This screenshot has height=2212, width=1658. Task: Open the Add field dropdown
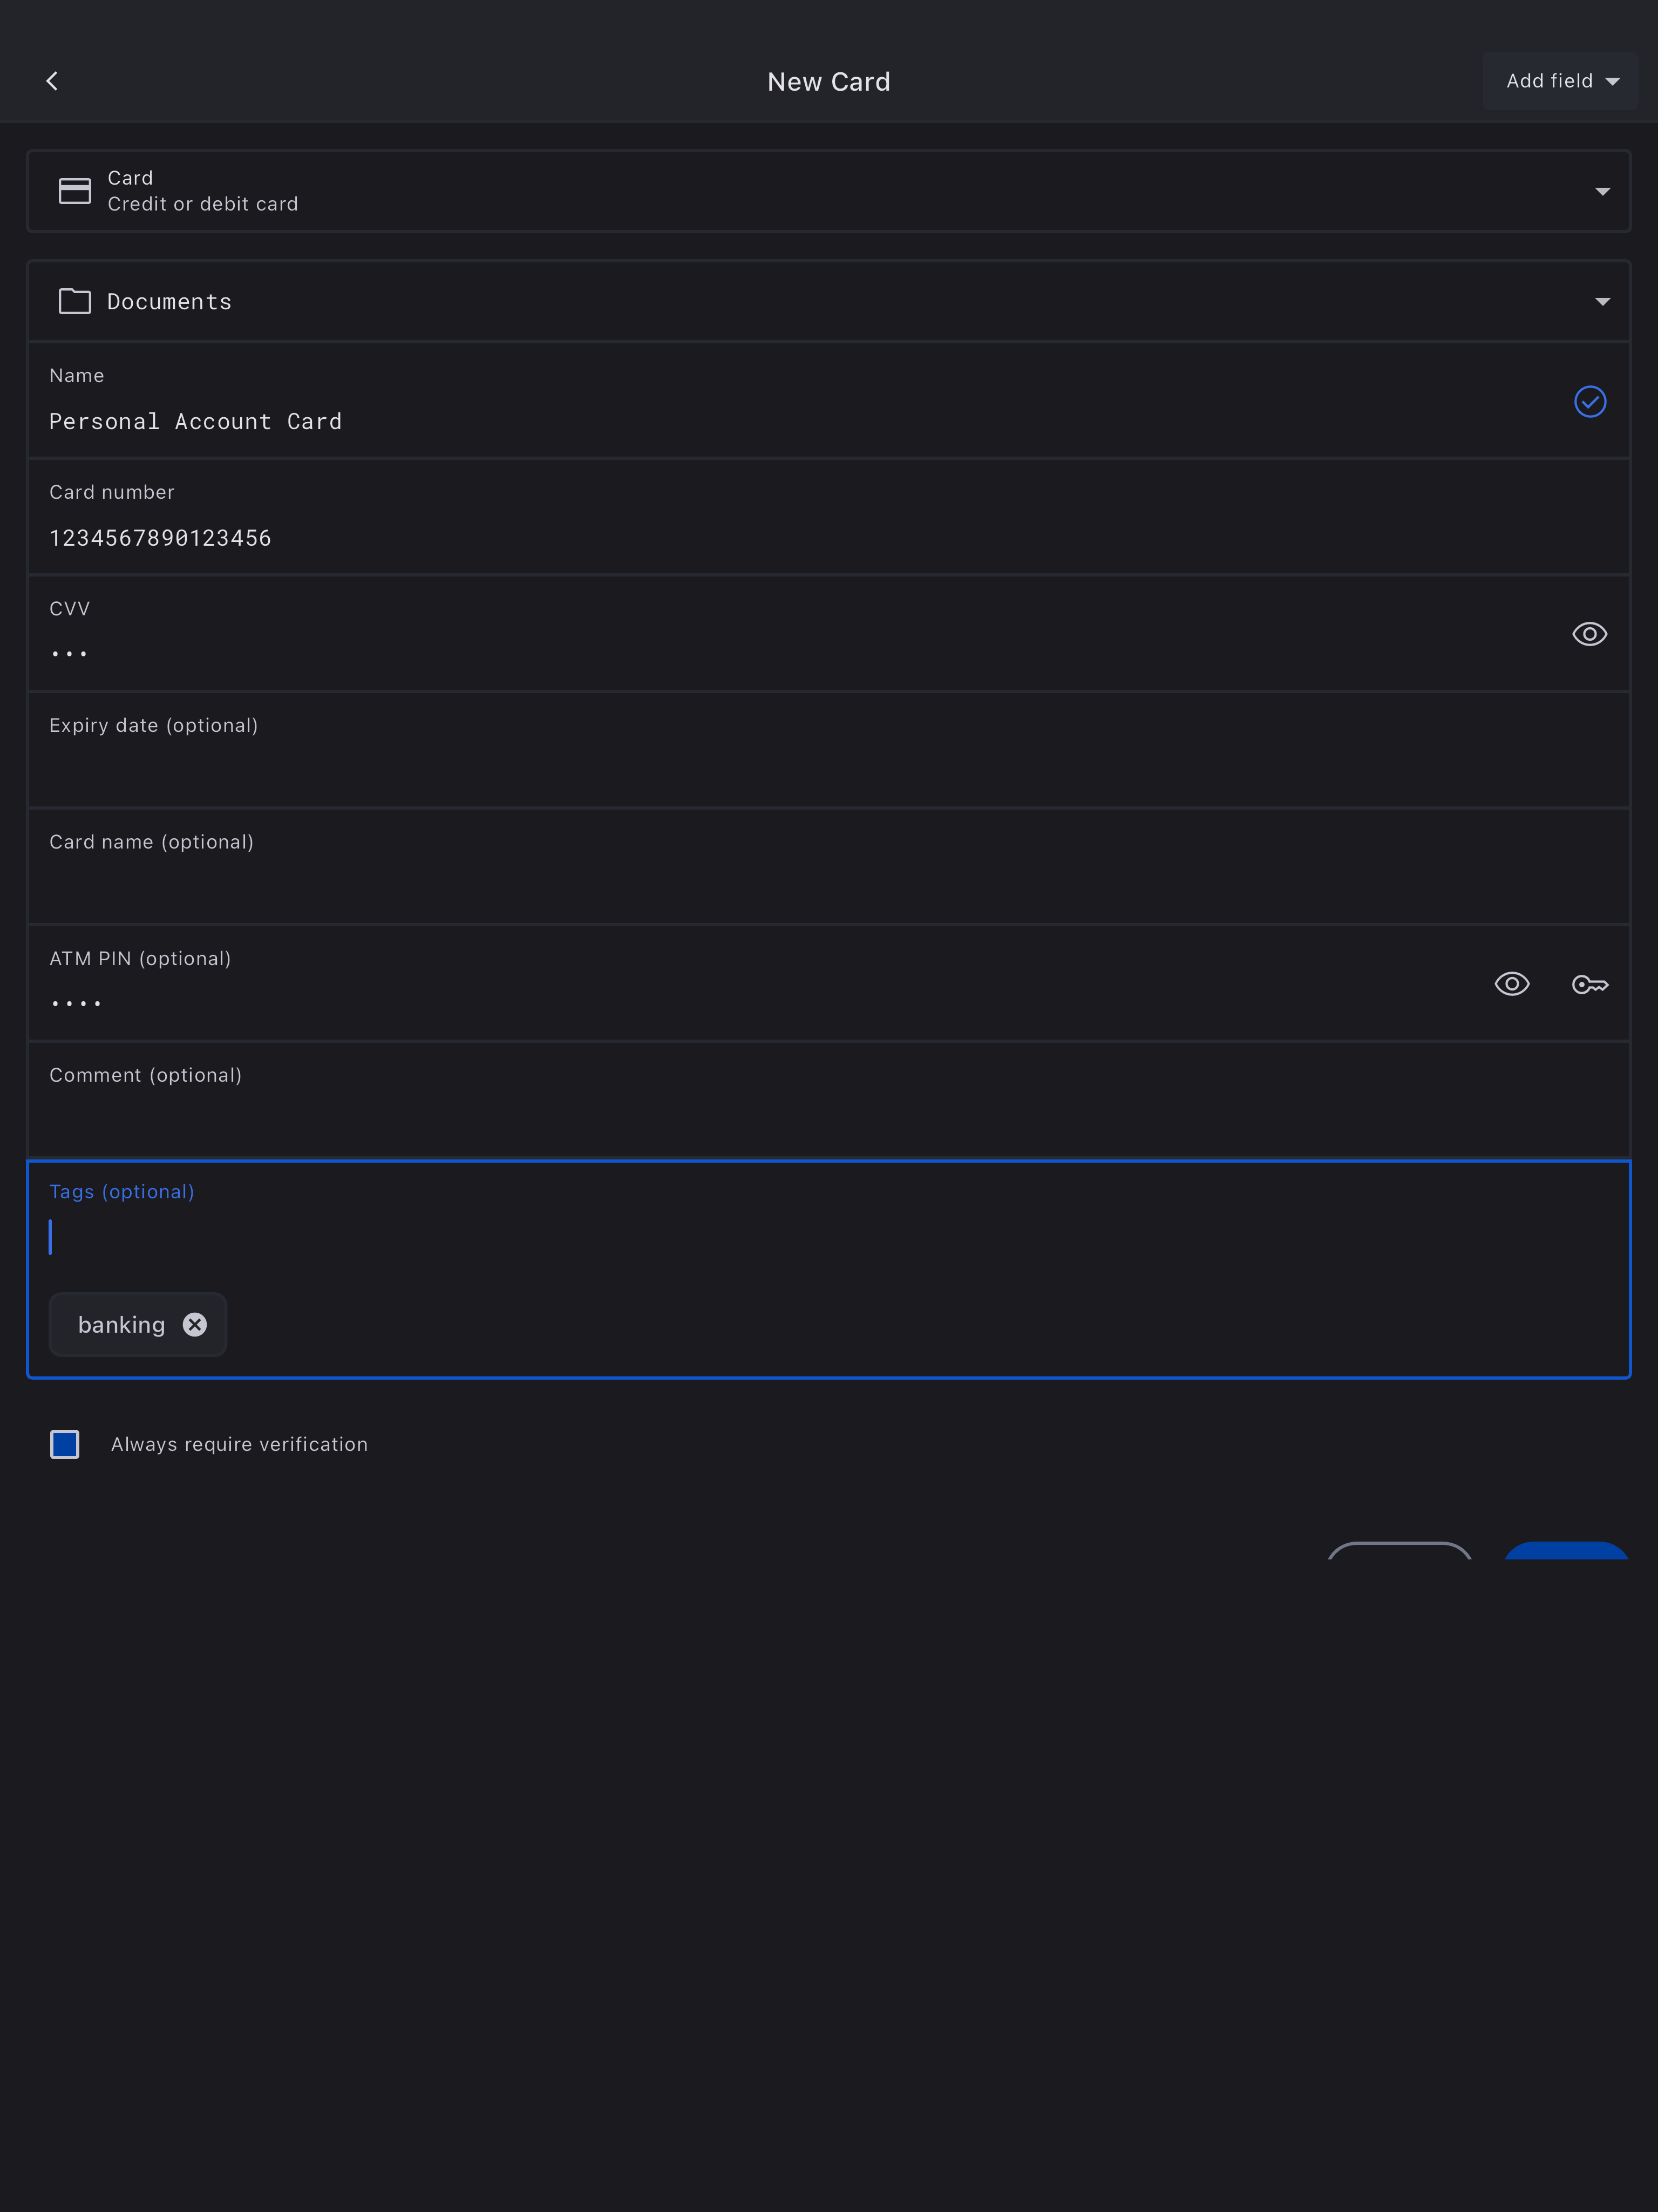(1560, 81)
